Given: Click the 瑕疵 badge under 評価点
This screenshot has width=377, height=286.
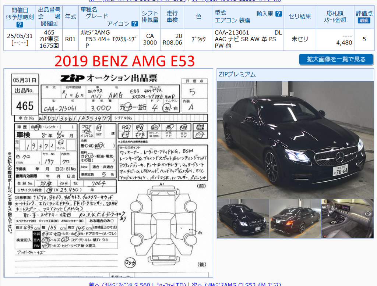Looking at the screenshot, I should (364, 21).
